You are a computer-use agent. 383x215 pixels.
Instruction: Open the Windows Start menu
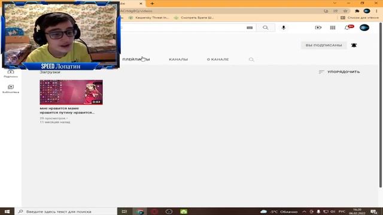coord(7,211)
